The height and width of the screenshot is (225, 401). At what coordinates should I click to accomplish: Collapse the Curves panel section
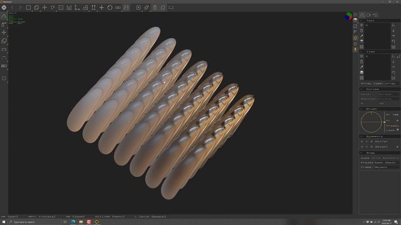(x=362, y=89)
